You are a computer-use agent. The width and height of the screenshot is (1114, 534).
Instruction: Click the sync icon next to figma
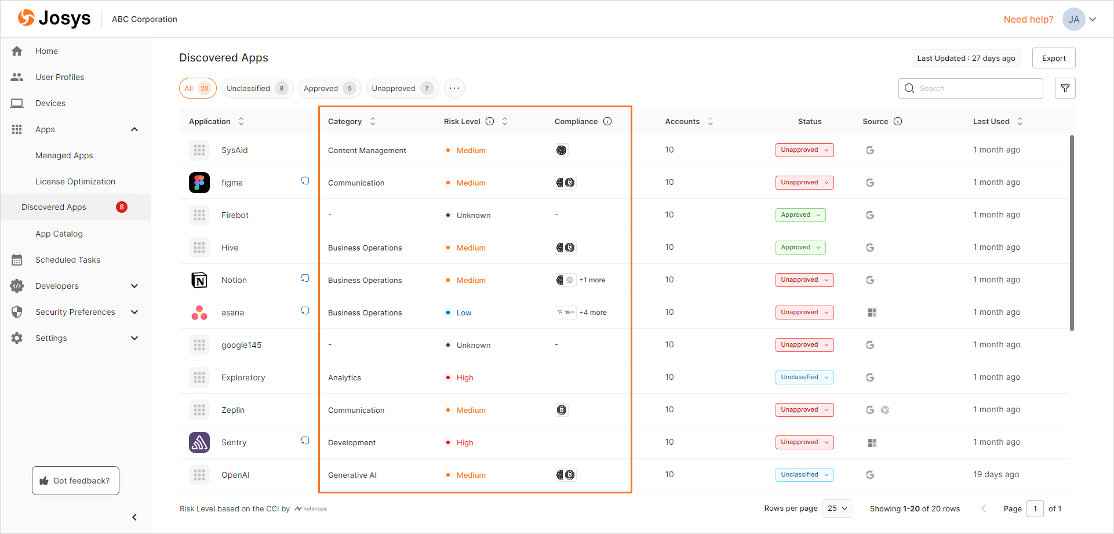click(305, 181)
